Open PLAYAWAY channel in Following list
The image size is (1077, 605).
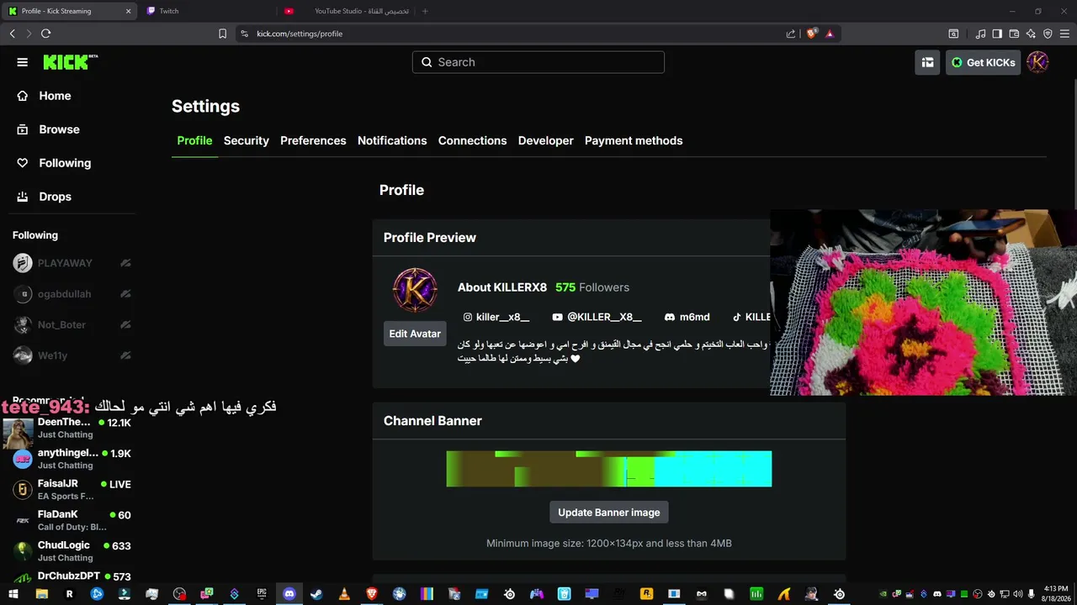(72, 263)
